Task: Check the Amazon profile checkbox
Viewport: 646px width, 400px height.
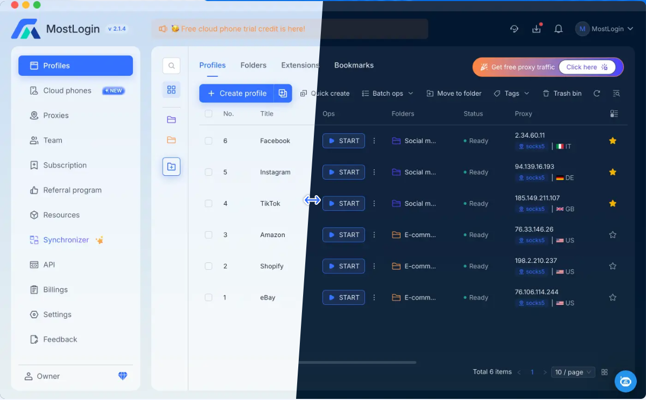Action: (x=209, y=235)
